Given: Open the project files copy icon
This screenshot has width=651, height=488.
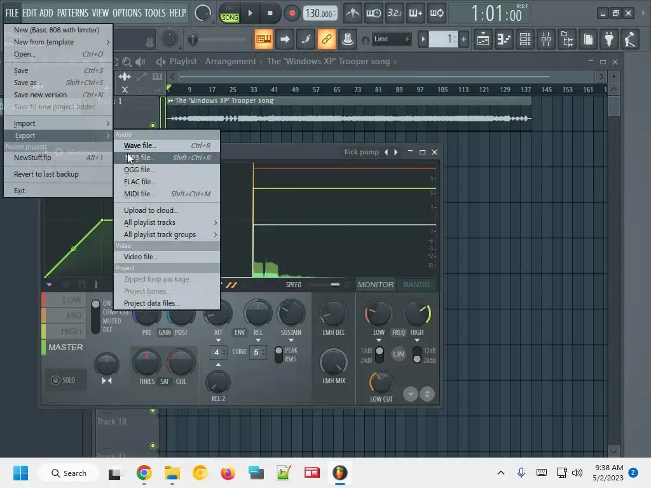Looking at the screenshot, I should [588, 39].
